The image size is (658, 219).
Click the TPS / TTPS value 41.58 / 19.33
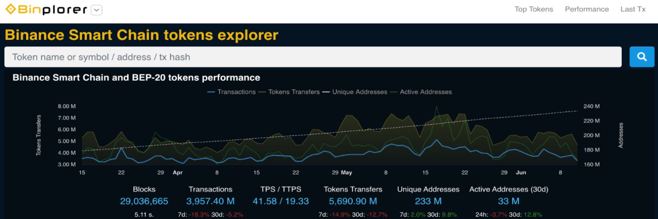[x=281, y=201]
